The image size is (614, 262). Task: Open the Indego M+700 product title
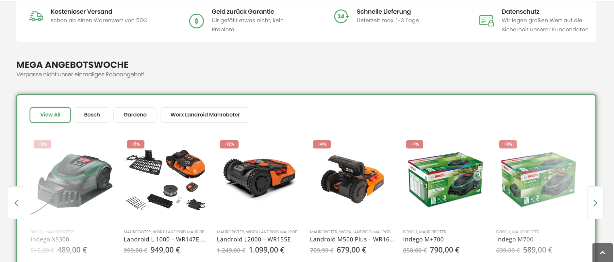point(423,239)
